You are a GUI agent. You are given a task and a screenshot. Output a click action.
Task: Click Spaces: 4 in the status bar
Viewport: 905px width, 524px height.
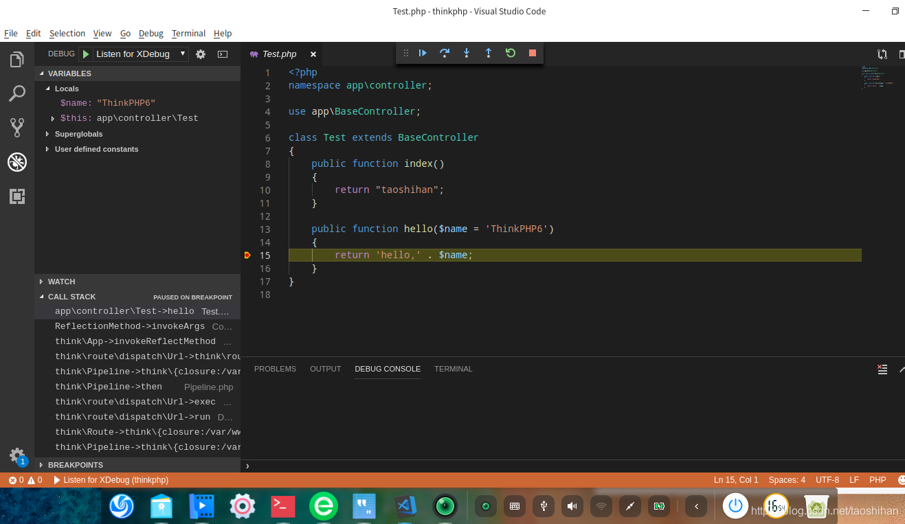(786, 480)
